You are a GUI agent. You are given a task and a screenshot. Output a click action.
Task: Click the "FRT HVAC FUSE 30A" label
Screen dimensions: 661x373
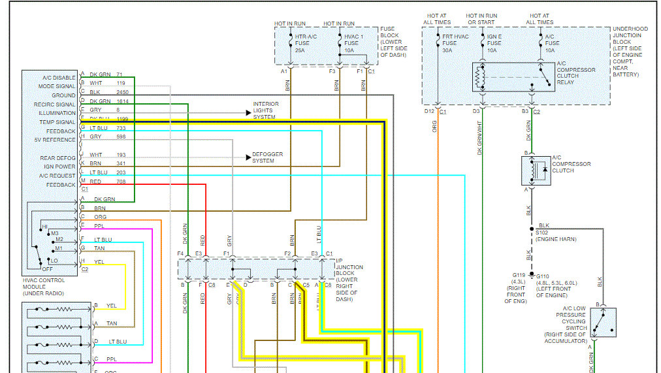tap(455, 43)
